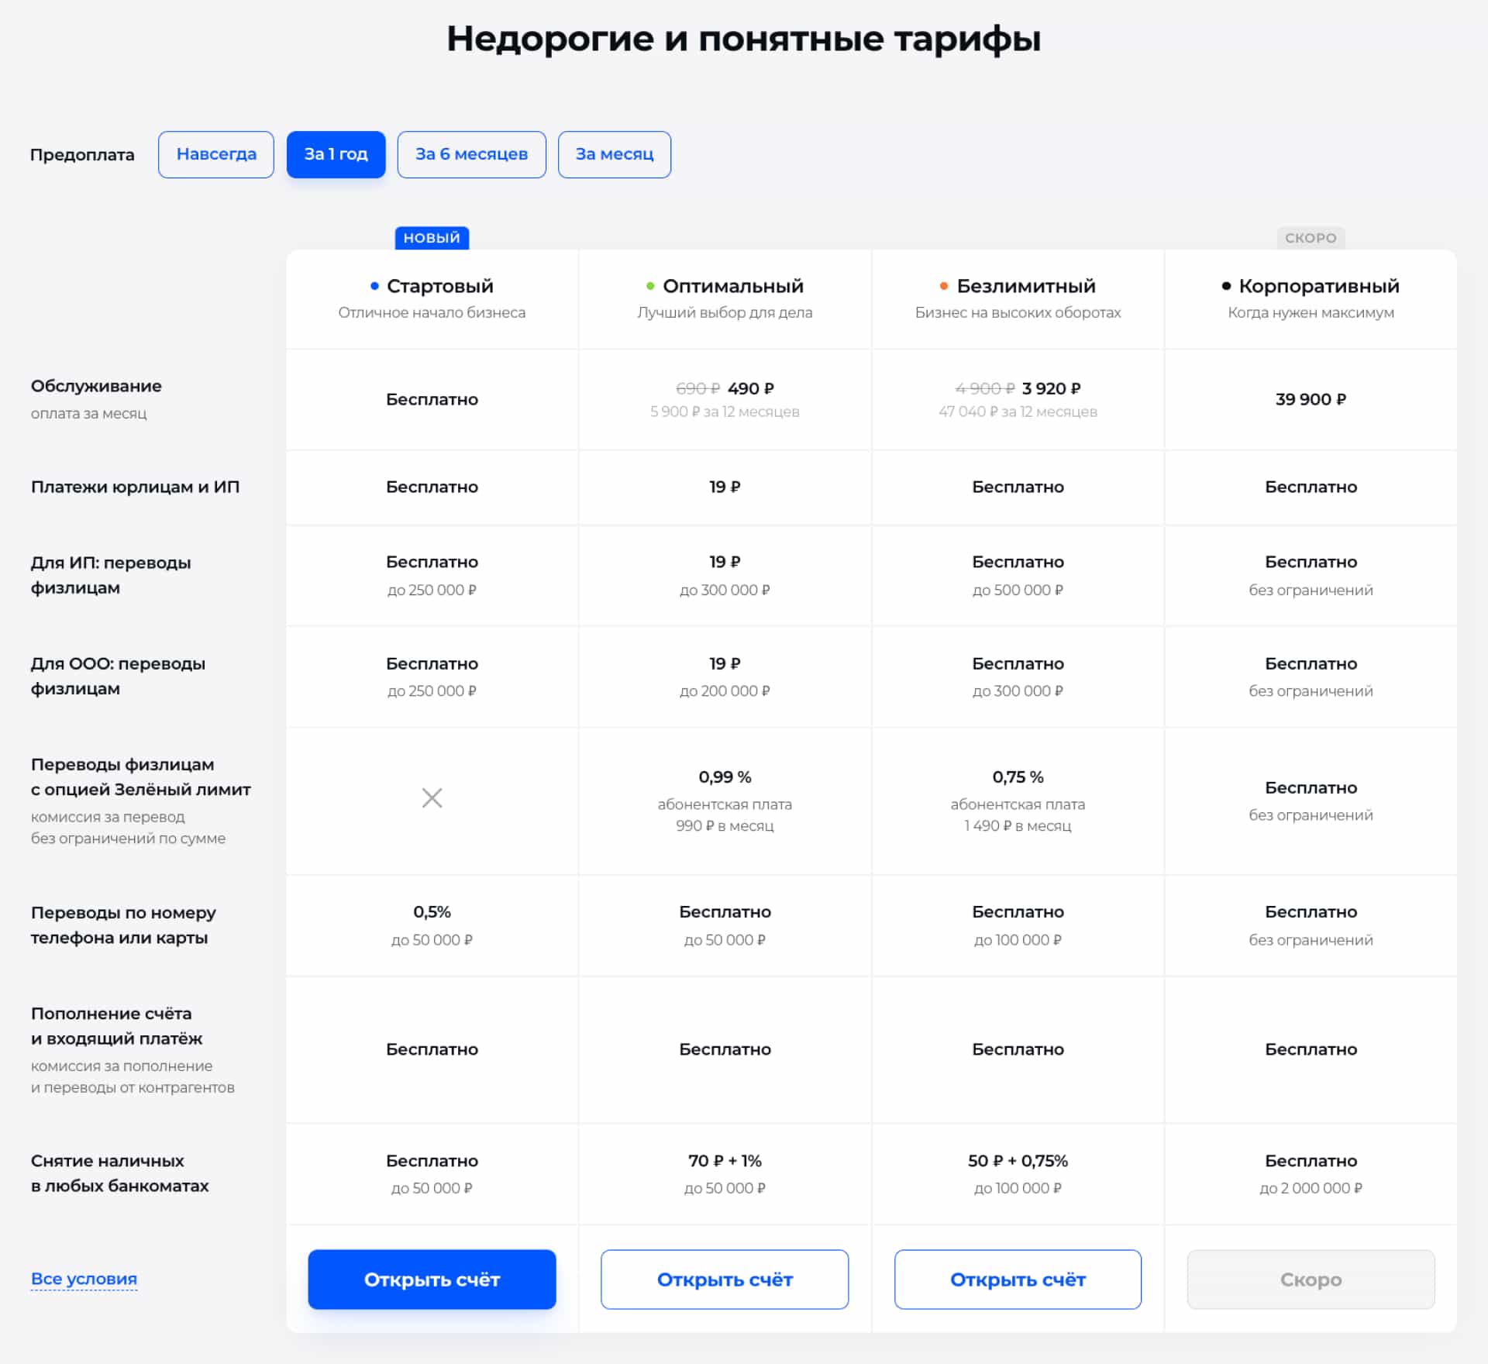Click the X icon in the Стартовый column
This screenshot has width=1488, height=1364.
[432, 797]
